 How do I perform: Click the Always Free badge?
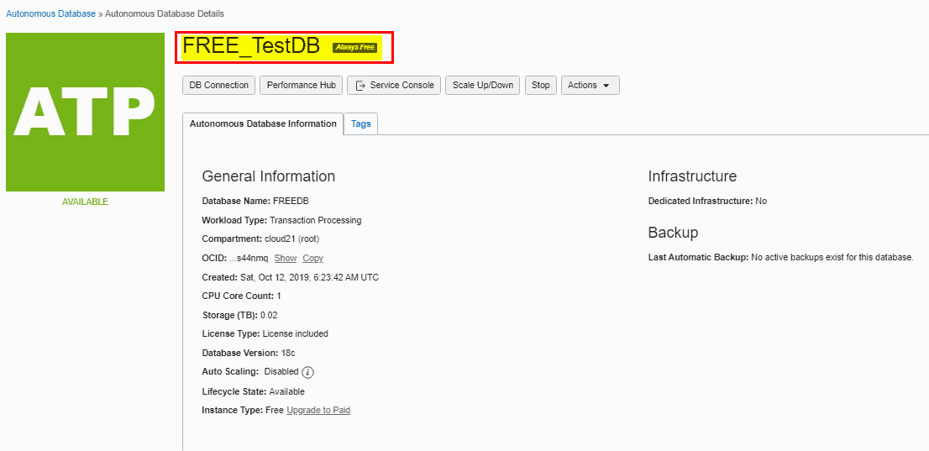coord(354,48)
